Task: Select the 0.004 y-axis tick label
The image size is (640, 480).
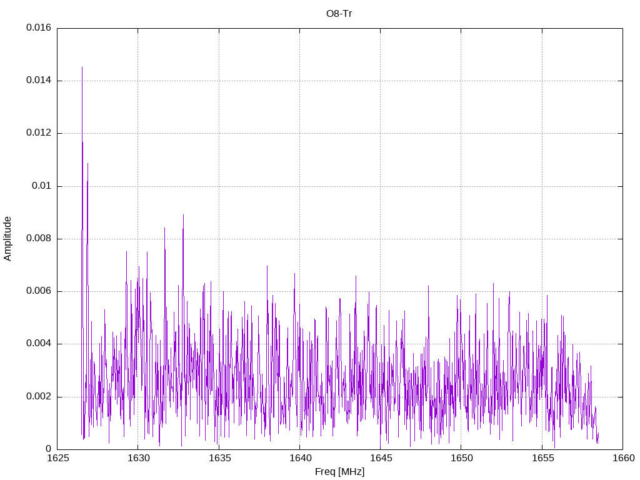Action: coord(38,344)
